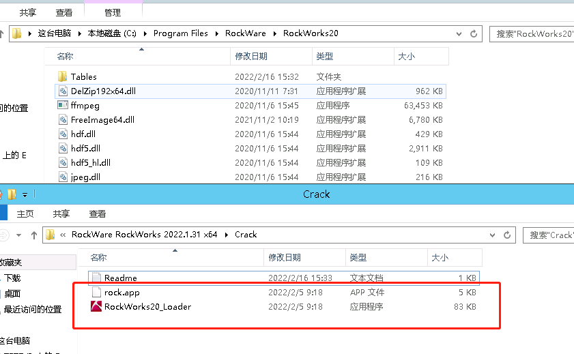Screen dimensions: 574x354
Task: Open 共享 tab in Crack window
Action: (x=61, y=214)
